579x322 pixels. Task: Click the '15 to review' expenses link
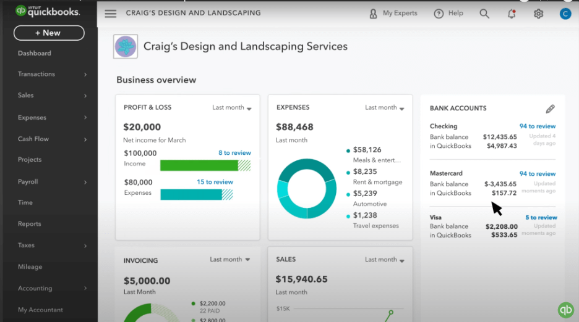pyautogui.click(x=215, y=182)
